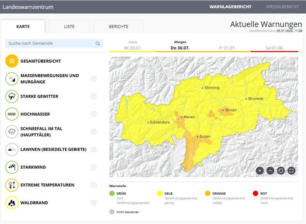Click the Landeswarnzentrum title

point(28,7)
